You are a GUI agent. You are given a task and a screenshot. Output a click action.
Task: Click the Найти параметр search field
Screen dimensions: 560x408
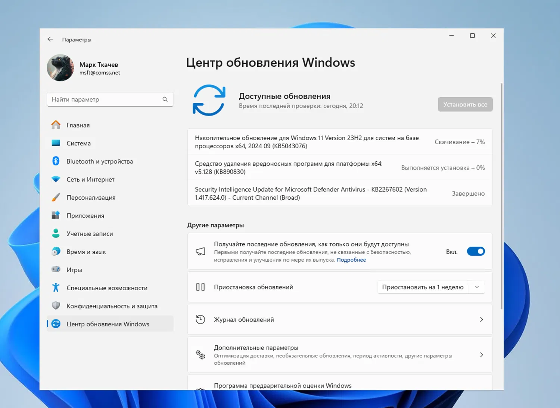point(110,99)
